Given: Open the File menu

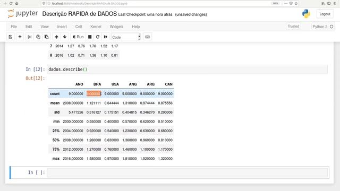Looking at the screenshot, I should click(14, 27).
